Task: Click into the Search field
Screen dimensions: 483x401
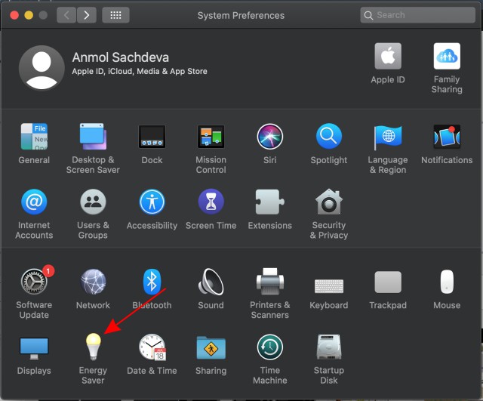Action: point(417,15)
